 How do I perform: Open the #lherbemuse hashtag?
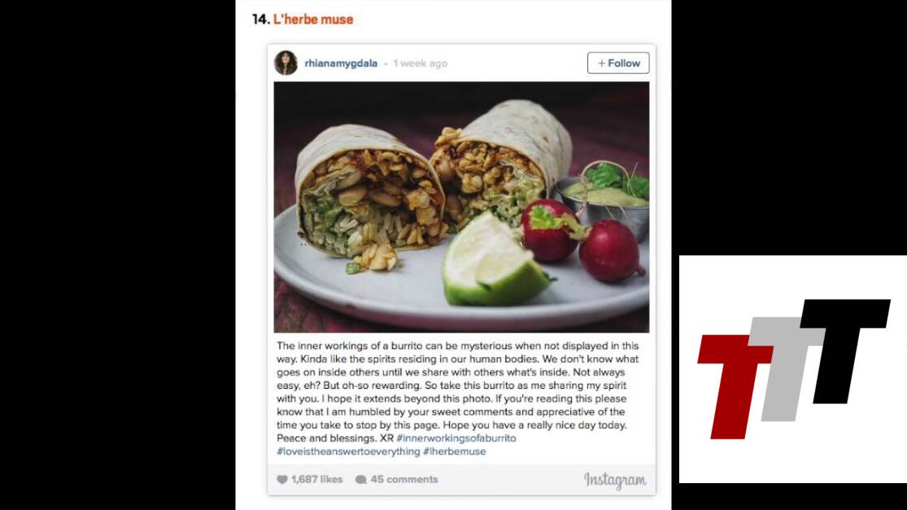tap(455, 451)
